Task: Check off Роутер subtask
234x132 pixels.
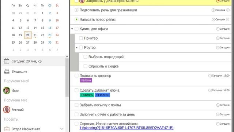Action: click(x=81, y=47)
